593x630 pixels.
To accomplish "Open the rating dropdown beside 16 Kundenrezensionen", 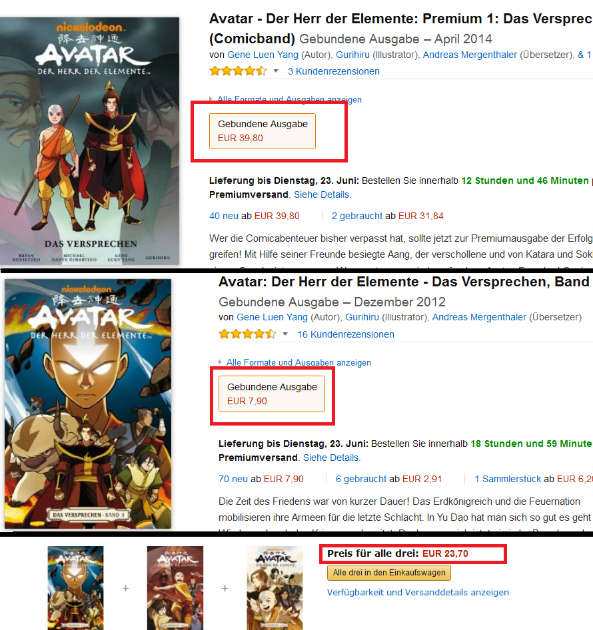I will [x=285, y=334].
